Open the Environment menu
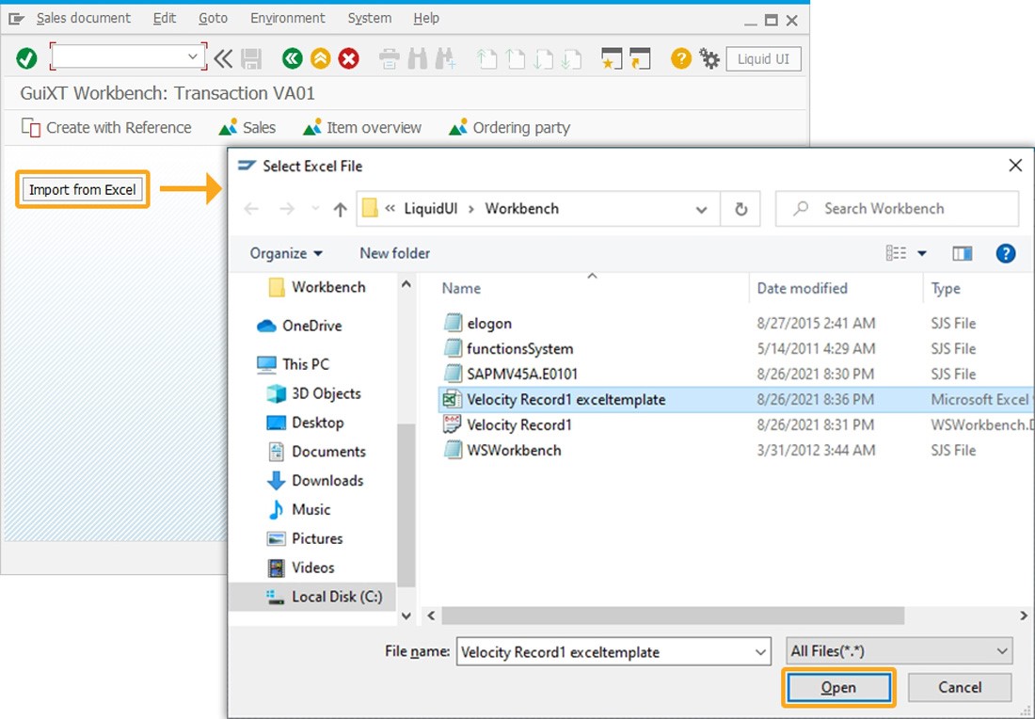 287,19
